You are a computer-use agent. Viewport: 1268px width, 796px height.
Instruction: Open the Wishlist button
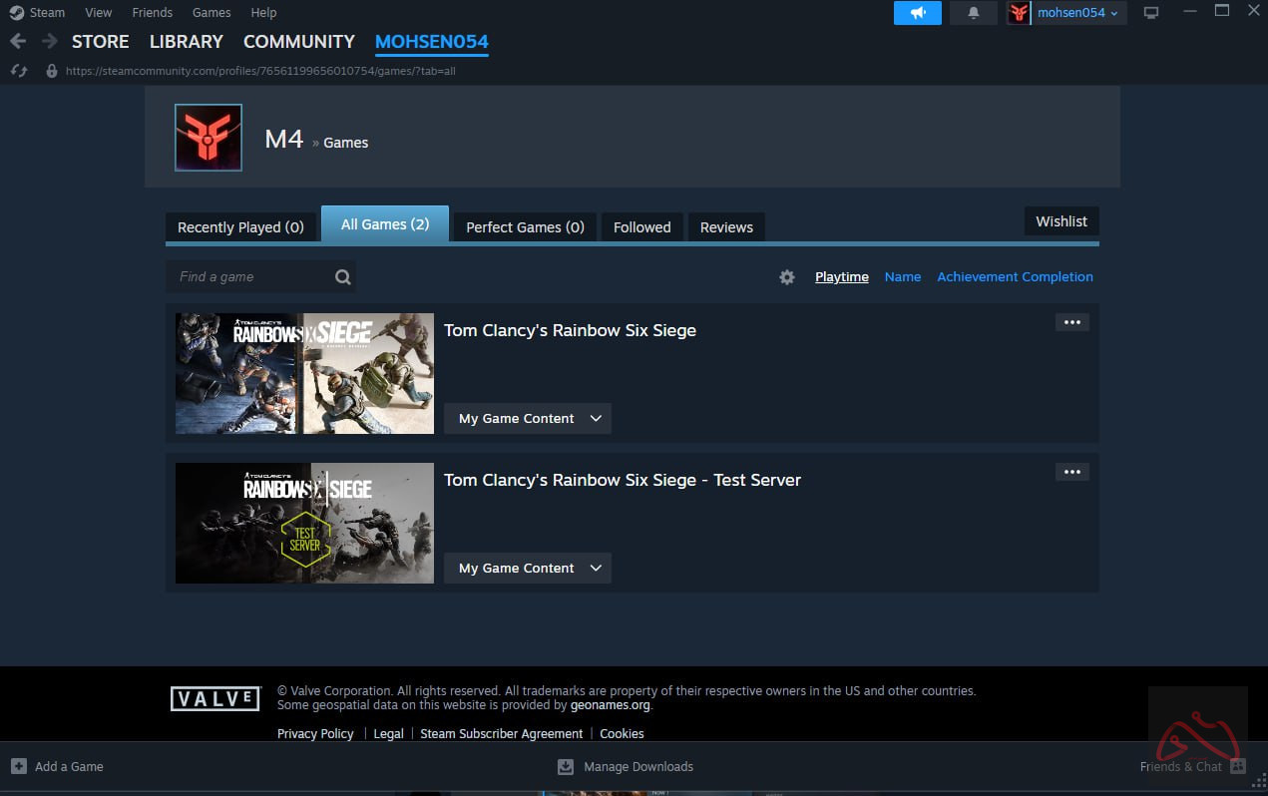click(x=1060, y=221)
